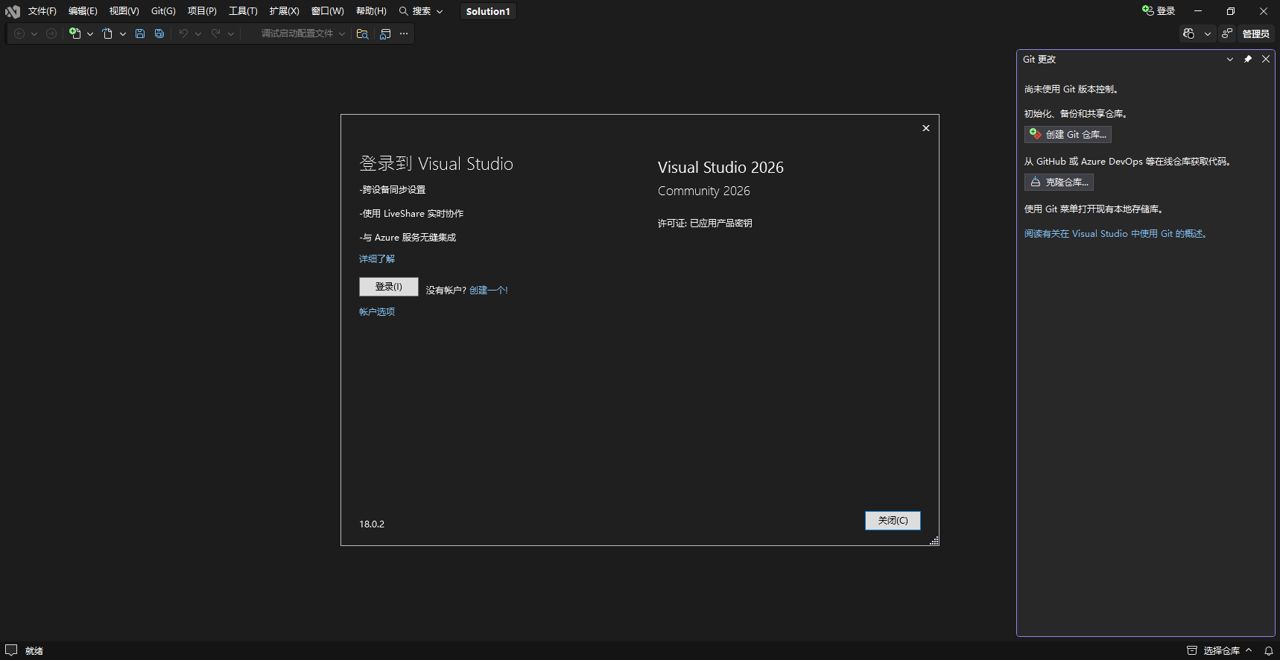Close the sign-in dialog with the X
This screenshot has height=660, width=1280.
point(926,128)
